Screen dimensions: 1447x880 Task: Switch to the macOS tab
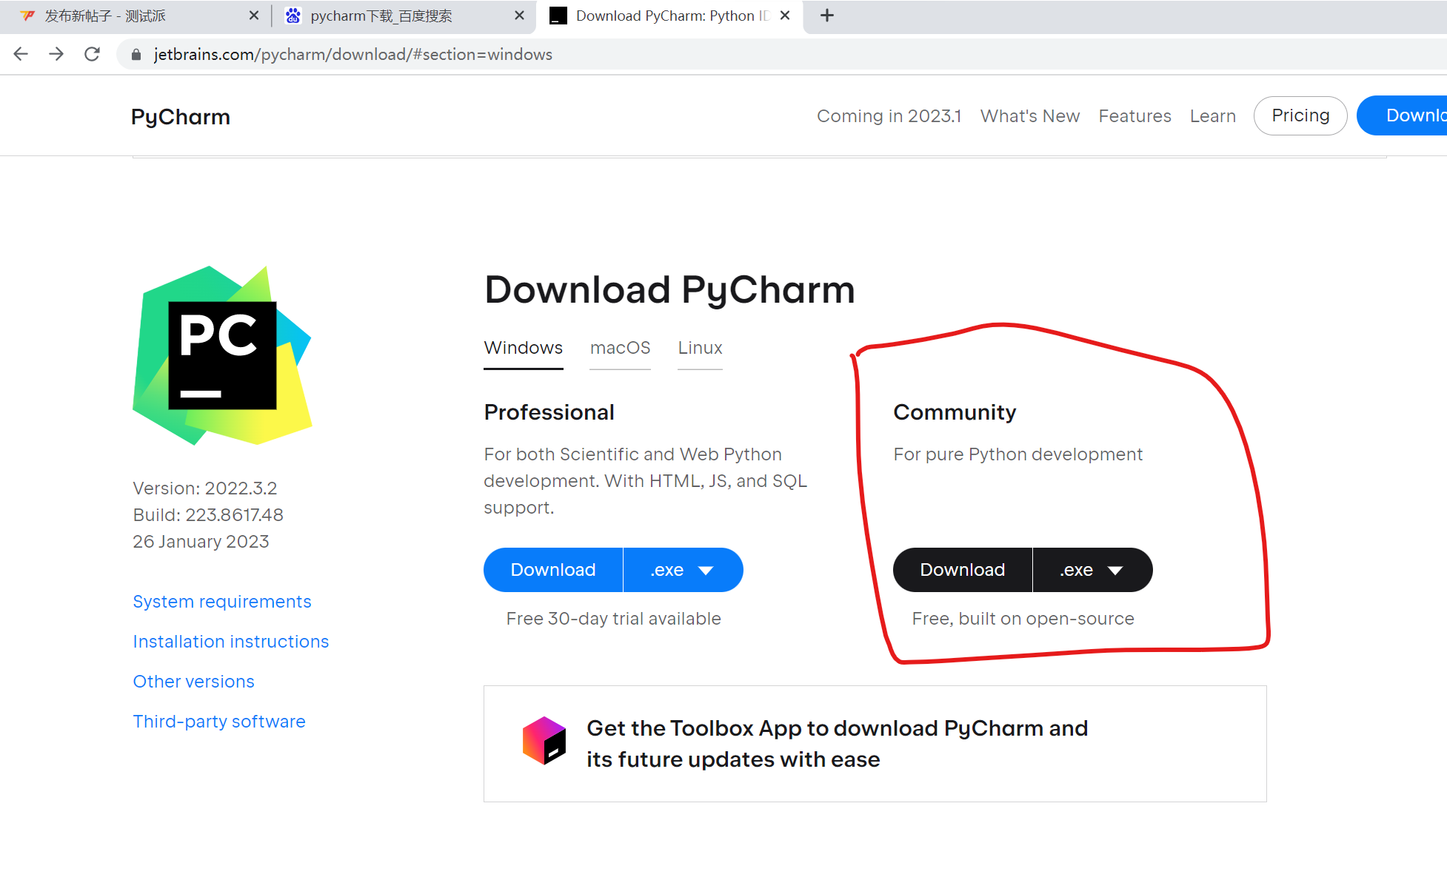pyautogui.click(x=620, y=348)
